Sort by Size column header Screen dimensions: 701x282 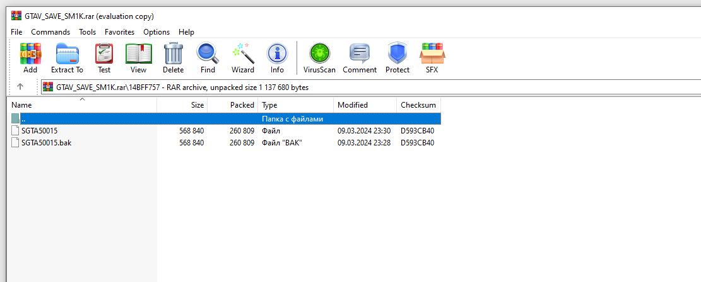182,105
